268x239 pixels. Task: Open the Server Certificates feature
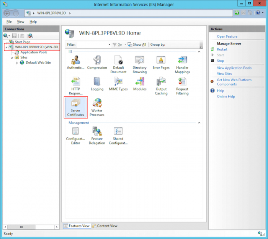(75, 107)
